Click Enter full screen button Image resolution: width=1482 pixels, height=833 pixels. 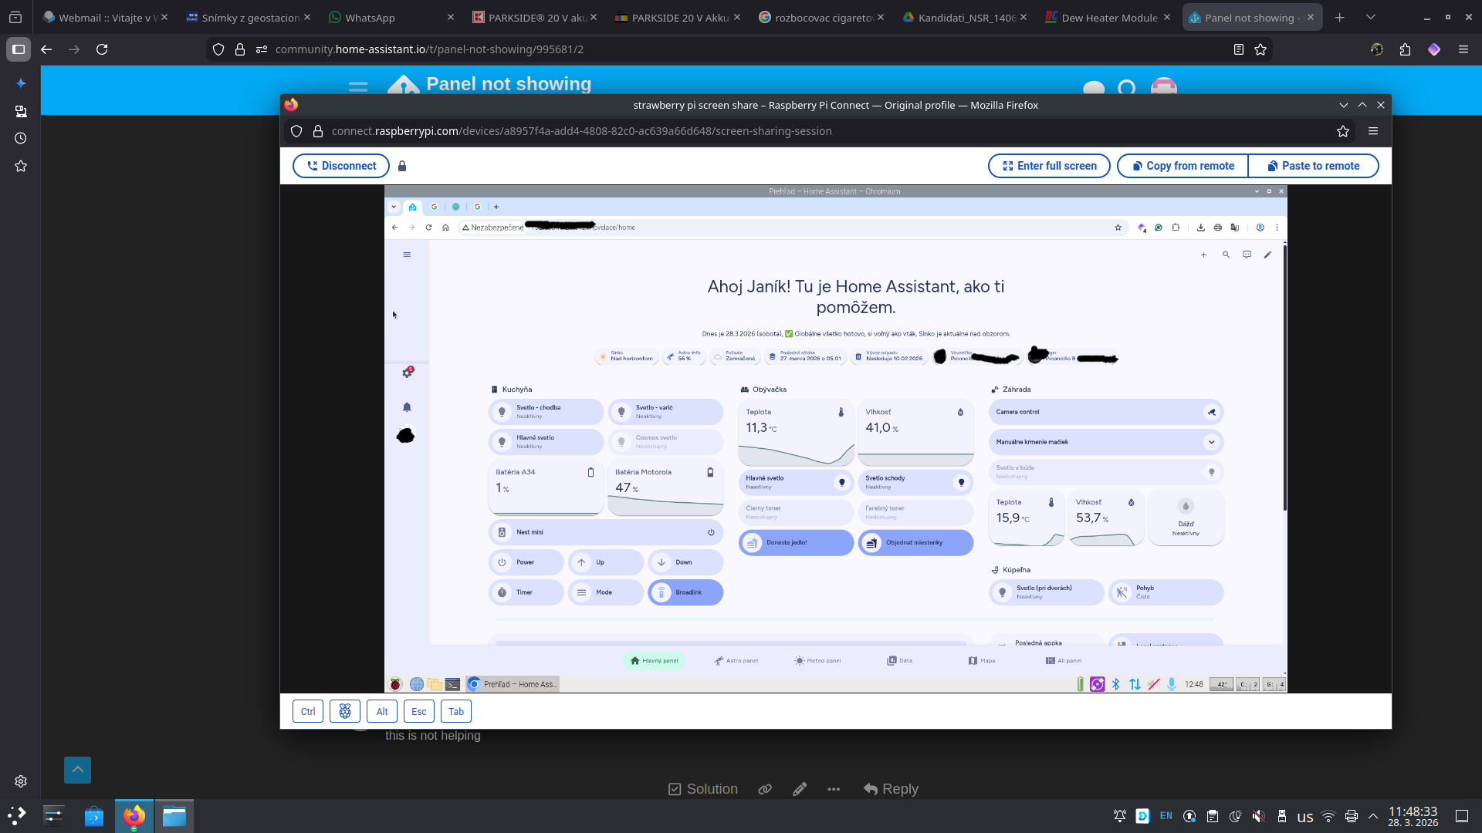(1049, 166)
